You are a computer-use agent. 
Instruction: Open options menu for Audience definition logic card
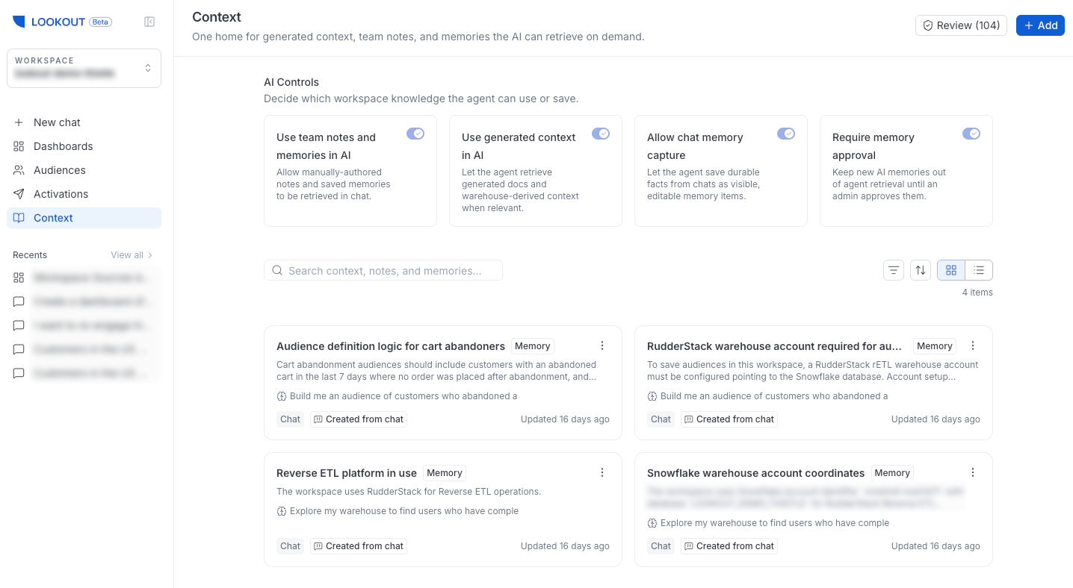pyautogui.click(x=602, y=345)
